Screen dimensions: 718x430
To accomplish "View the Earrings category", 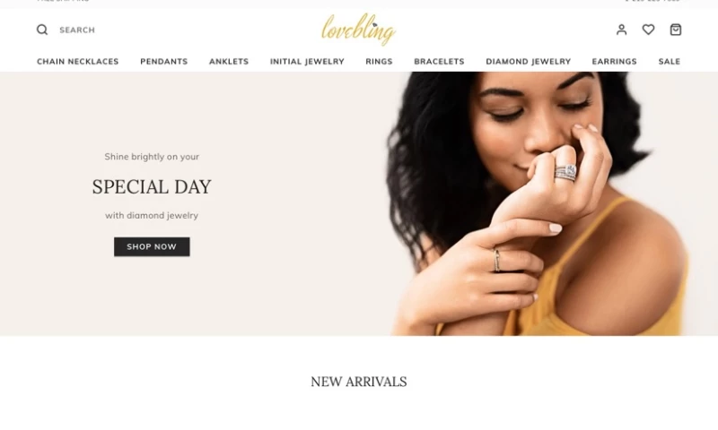I will [615, 61].
